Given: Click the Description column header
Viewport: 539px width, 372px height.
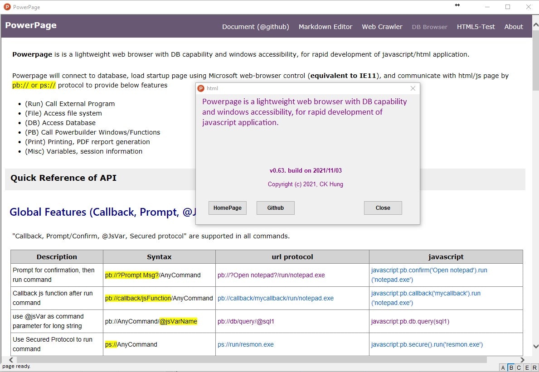Looking at the screenshot, I should pos(57,257).
